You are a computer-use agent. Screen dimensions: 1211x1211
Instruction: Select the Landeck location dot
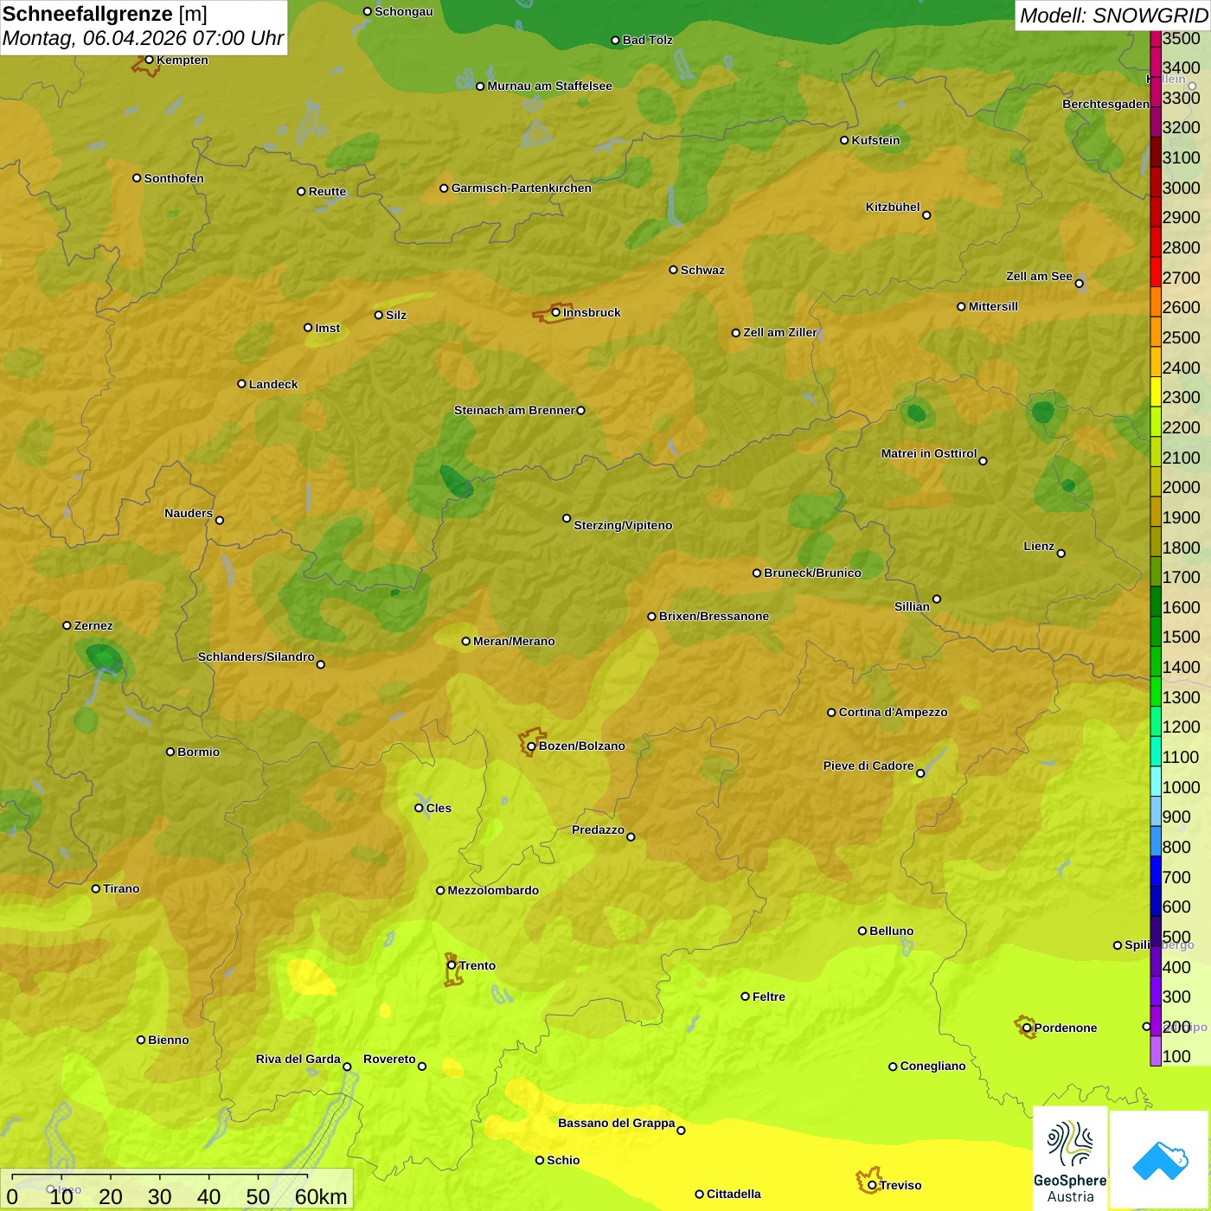[241, 384]
